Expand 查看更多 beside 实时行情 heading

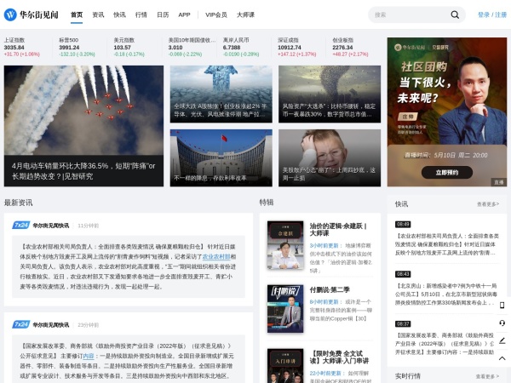tap(488, 376)
